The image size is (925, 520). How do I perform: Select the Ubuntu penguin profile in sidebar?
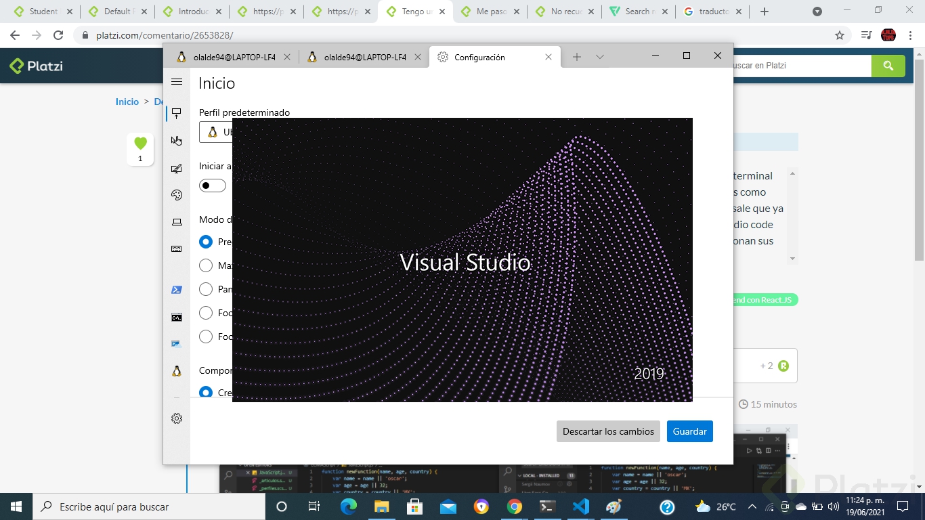pyautogui.click(x=177, y=371)
